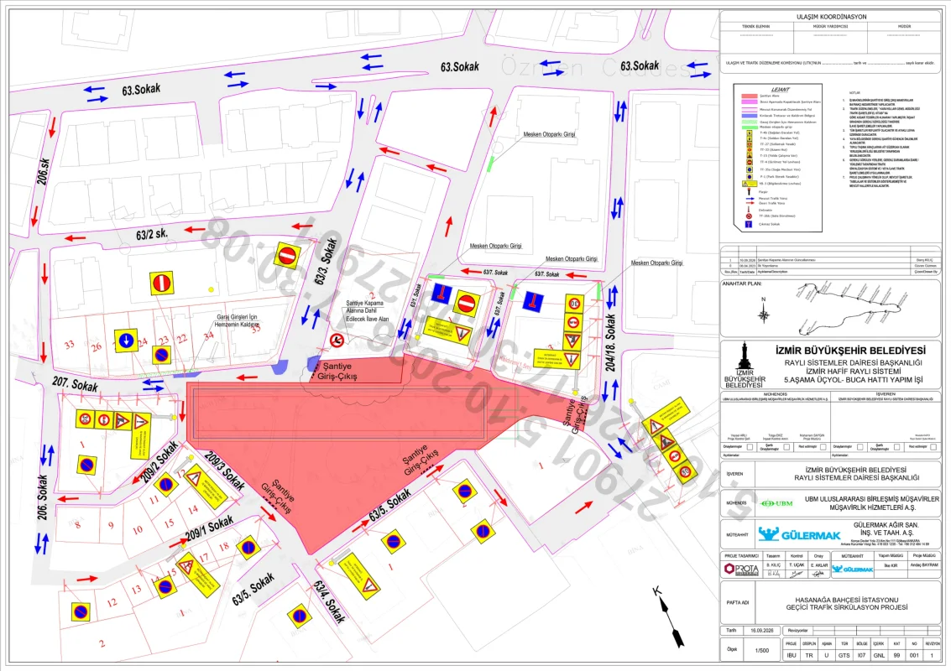951x671 pixels.
Task: Click the "HASANAĞA BAHÇESİ İSTASYONU" sheet title
Action: coord(846,600)
